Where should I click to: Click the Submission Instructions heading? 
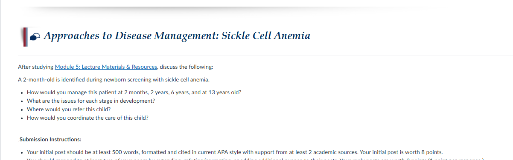50,139
